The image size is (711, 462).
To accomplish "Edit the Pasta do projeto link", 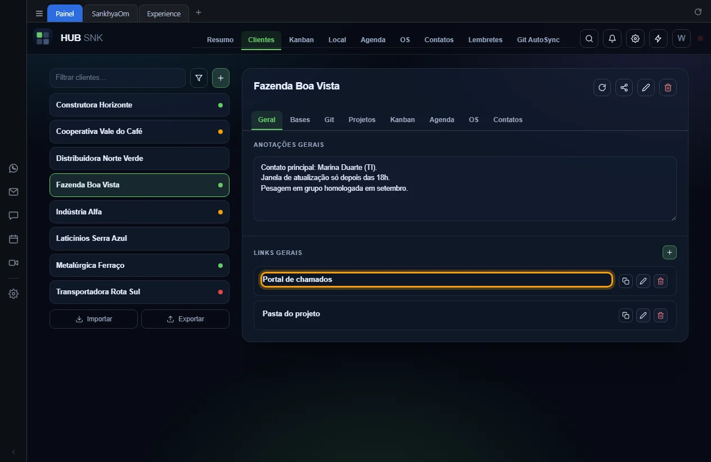I will [643, 315].
